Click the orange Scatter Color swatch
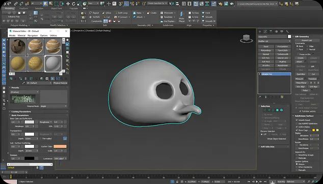The image size is (323, 184). pyautogui.click(x=60, y=146)
